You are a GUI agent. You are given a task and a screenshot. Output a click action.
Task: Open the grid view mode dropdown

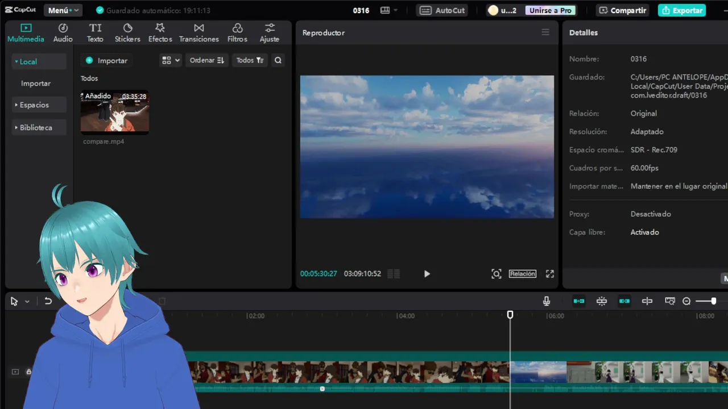point(171,60)
